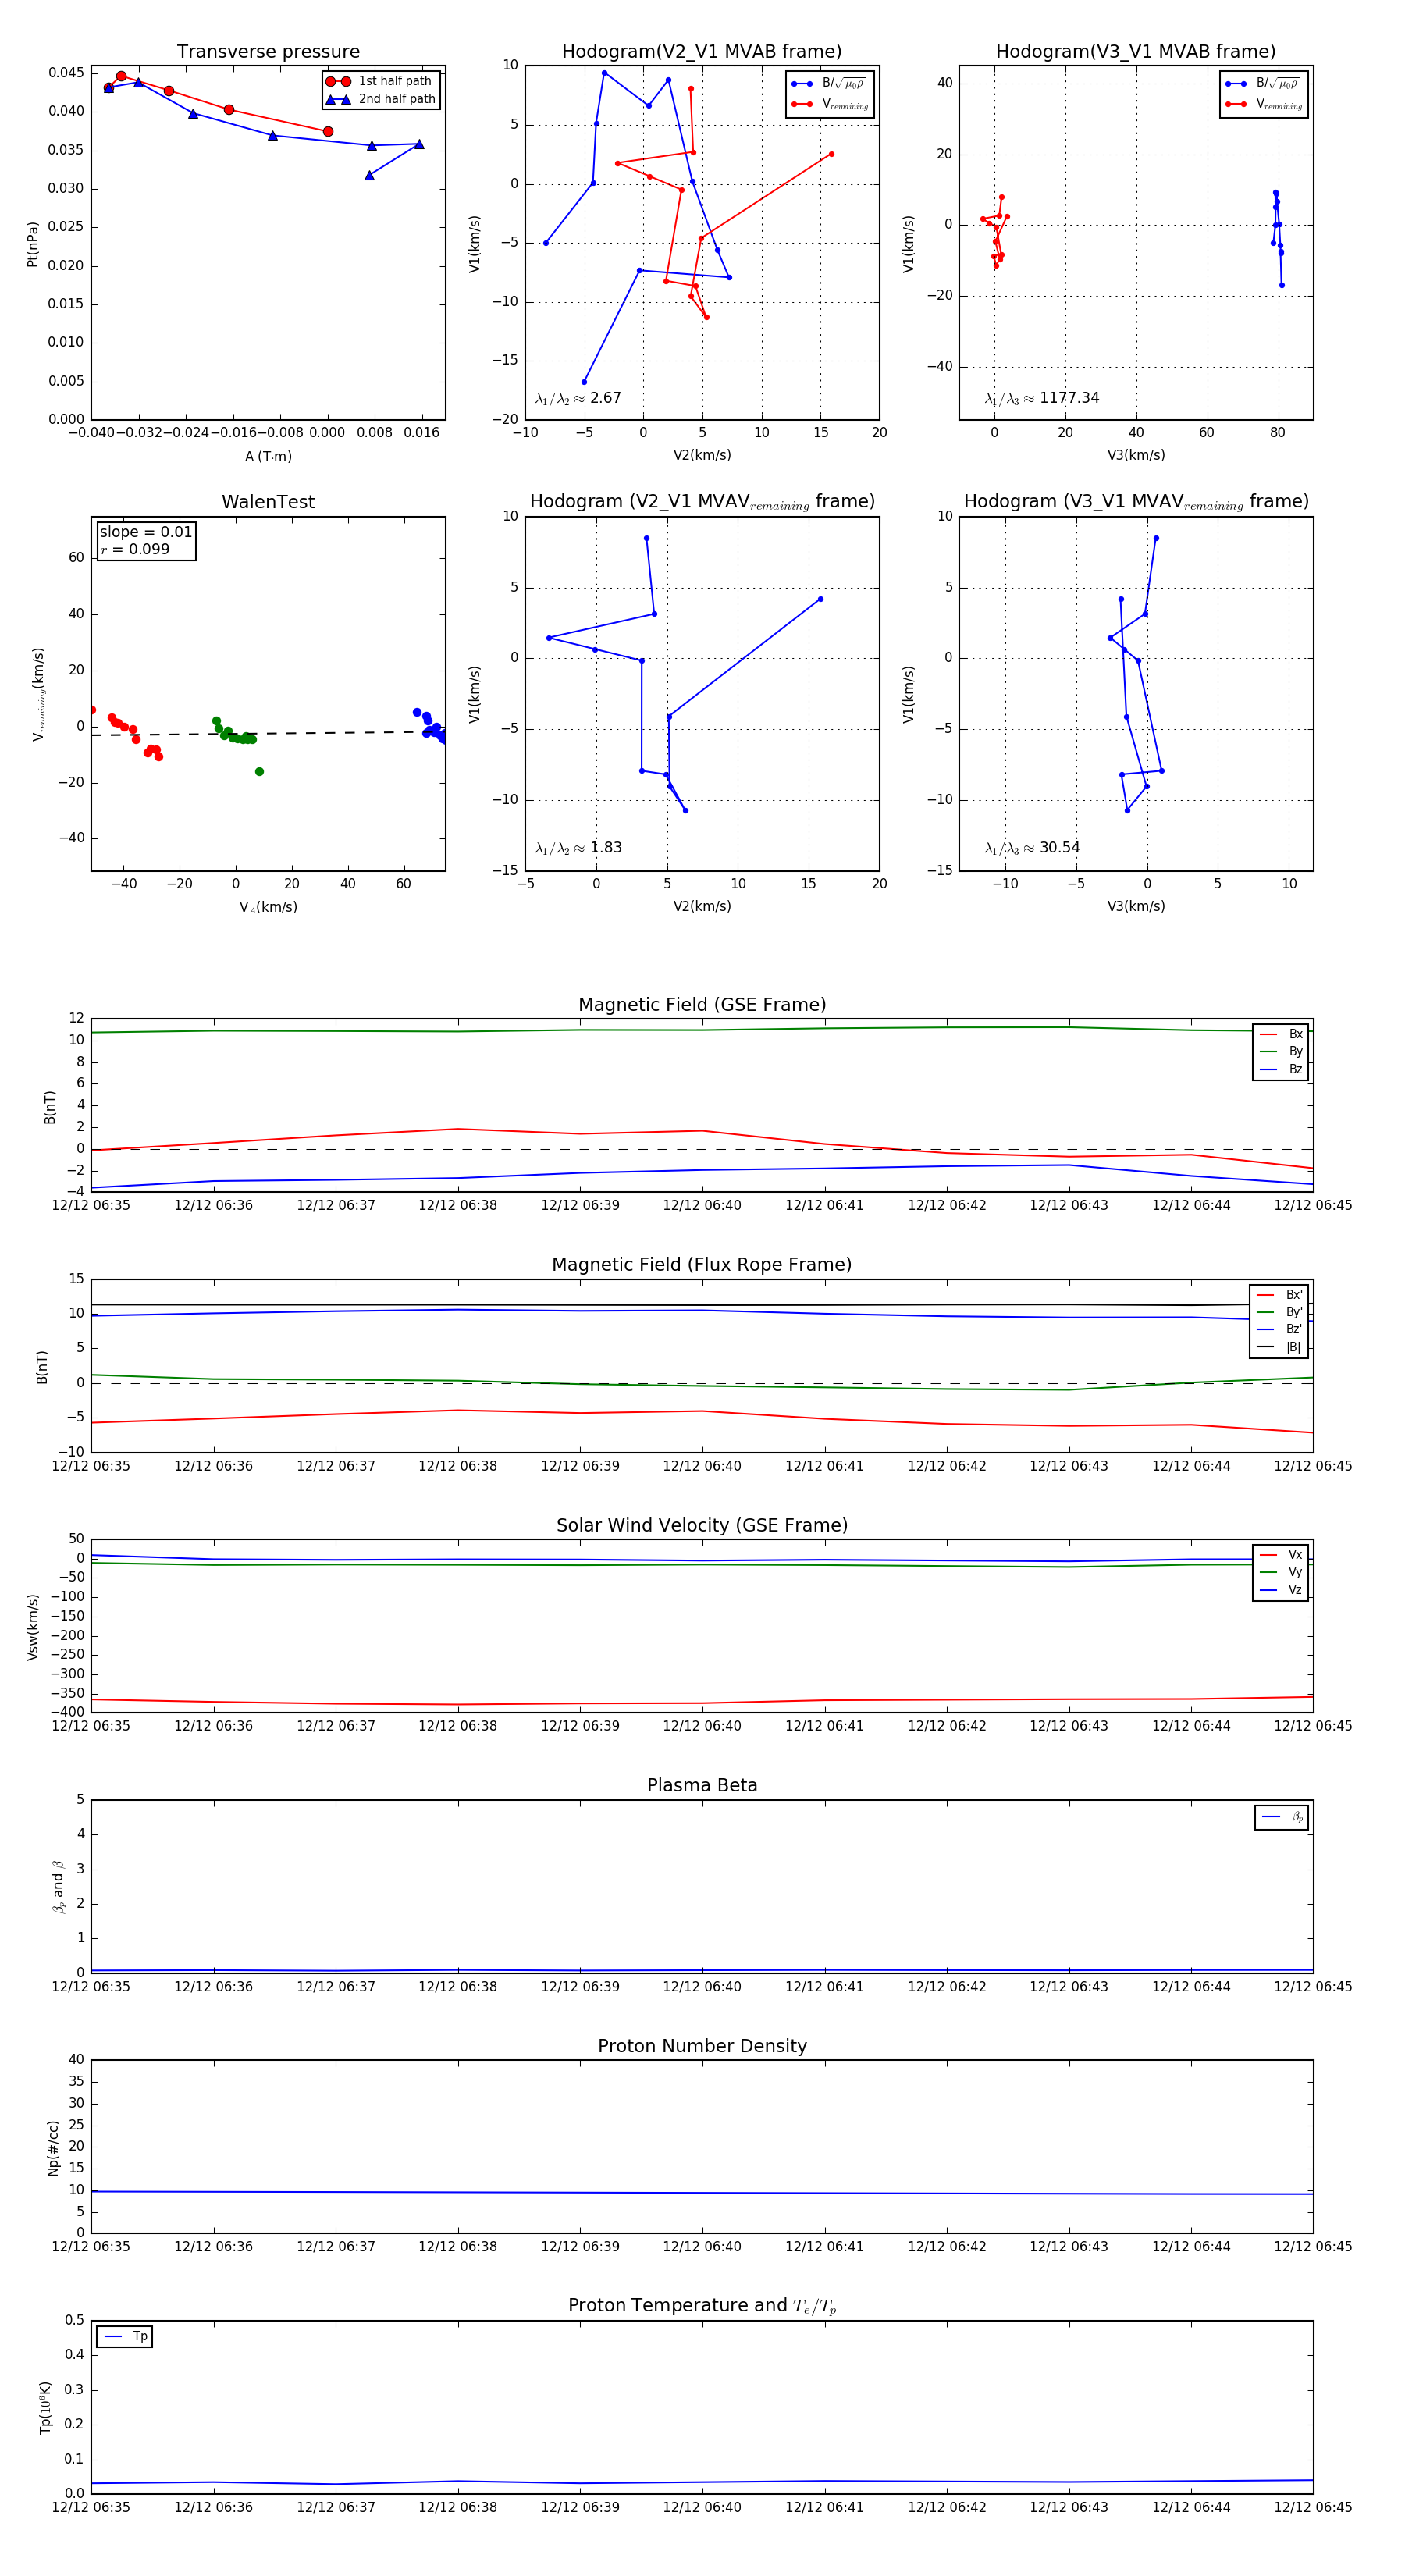Select the "slope = 0.01" annotation
The image size is (1405, 2576).
(x=146, y=532)
